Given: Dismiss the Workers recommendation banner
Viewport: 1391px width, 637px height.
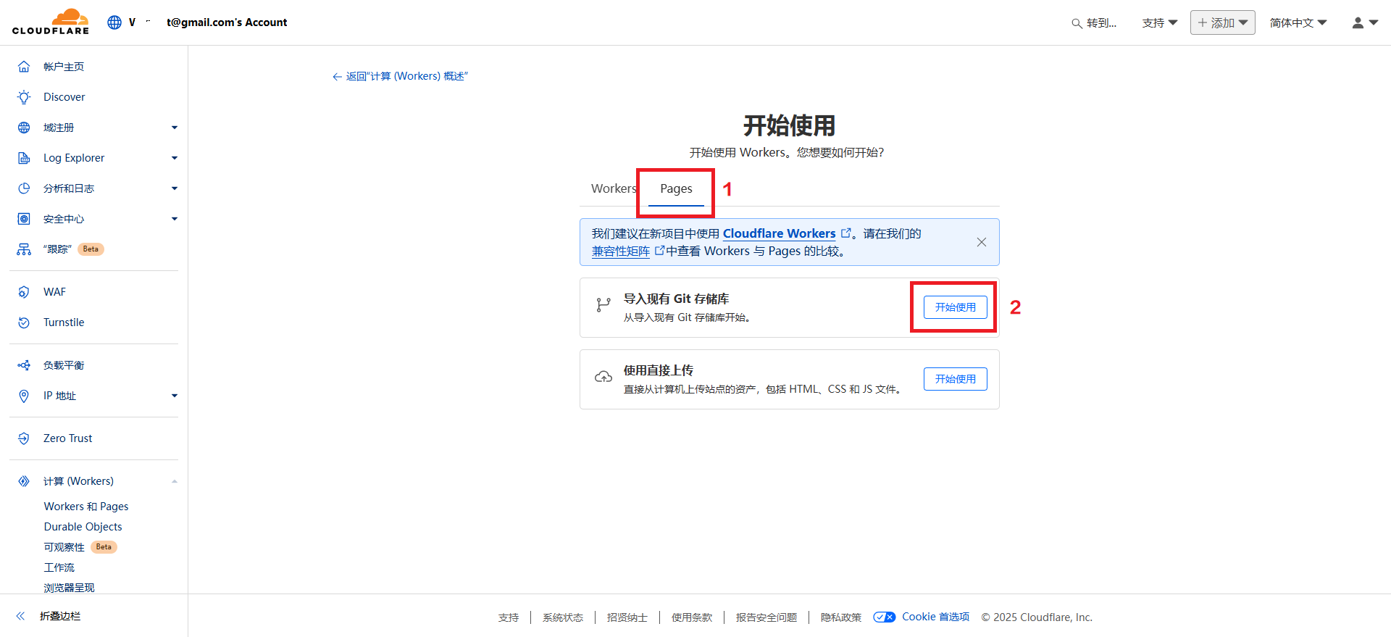Looking at the screenshot, I should click(x=981, y=242).
